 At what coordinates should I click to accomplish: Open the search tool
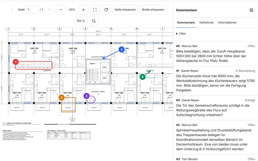(x=94, y=21)
